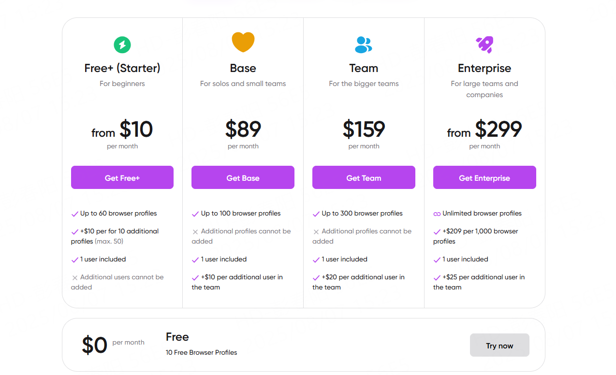Image resolution: width=616 pixels, height=375 pixels.
Task: Click the Try now button for the Free plan
Action: coord(499,345)
